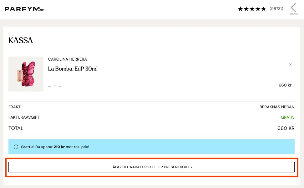Click the blue Grattis savings banner
Screen dimensions: 304x188
151,147
